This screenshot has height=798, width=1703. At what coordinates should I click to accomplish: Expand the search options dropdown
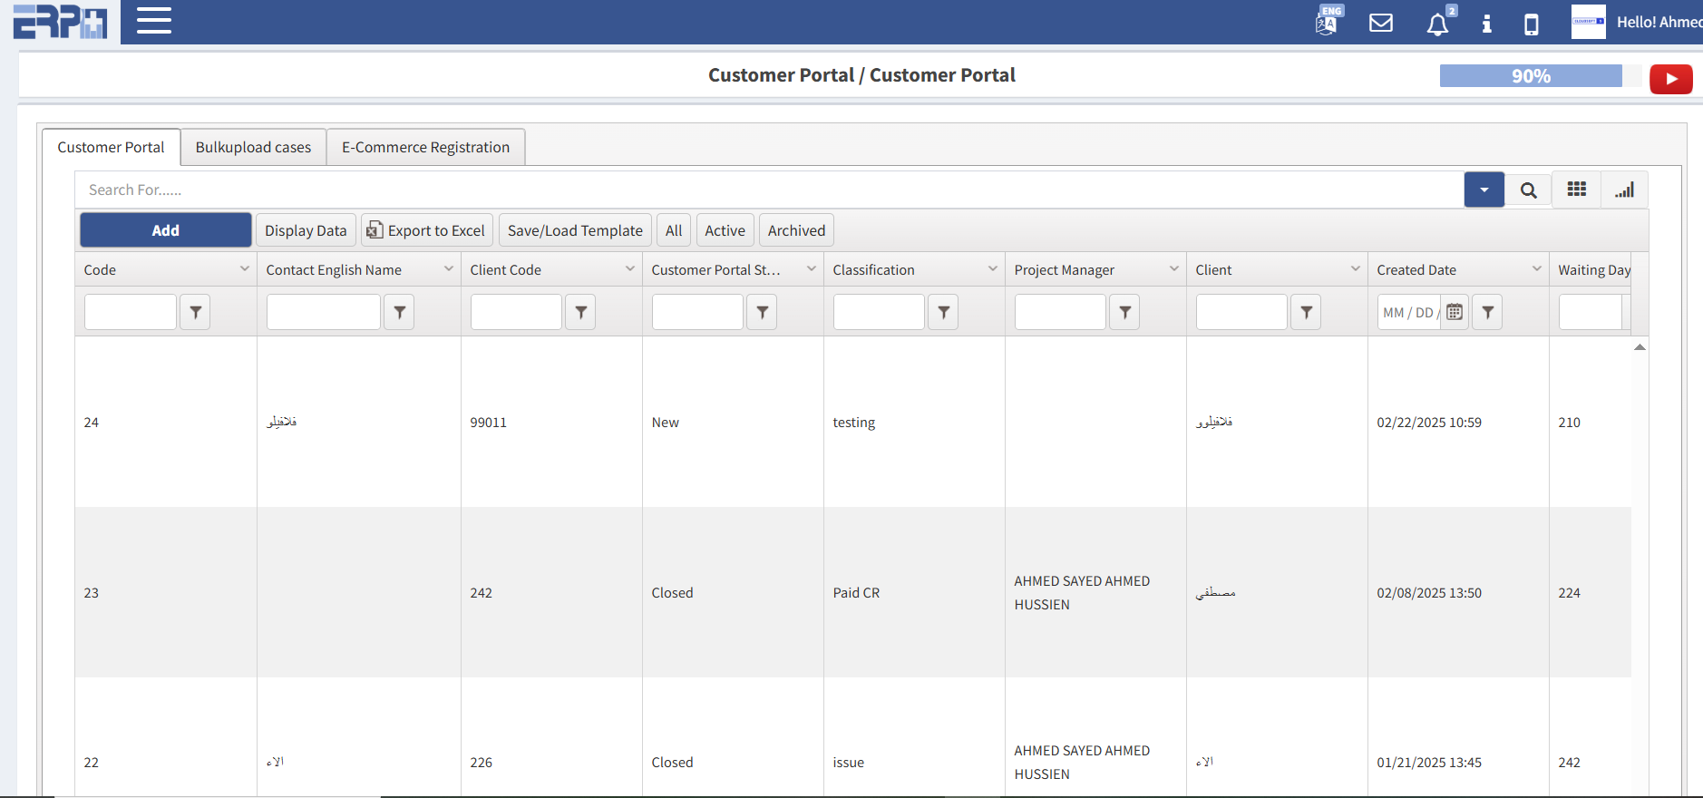[x=1484, y=190]
